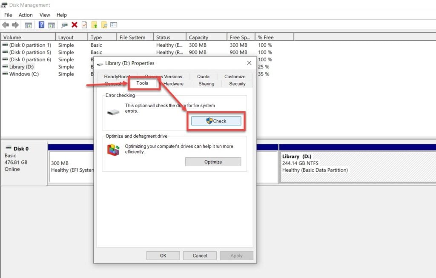Click the disk icon next to Disk 0 label
436x278 pixels.
point(9,148)
